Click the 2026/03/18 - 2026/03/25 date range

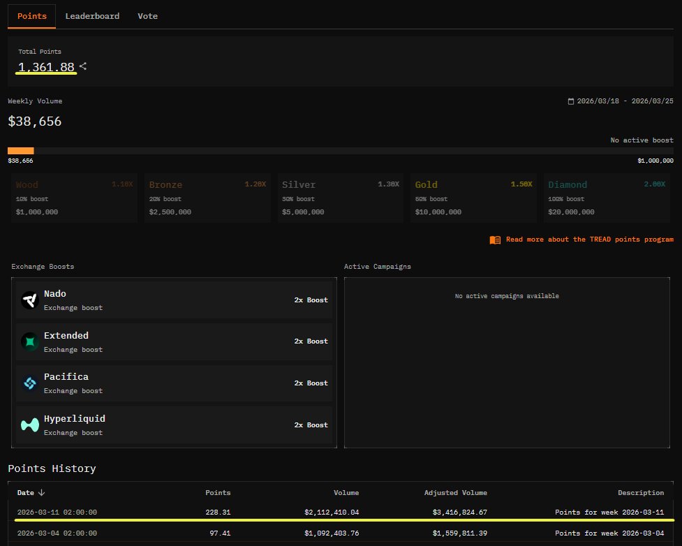tap(625, 101)
